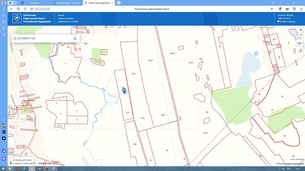Add a sidebar item with plus icon
Image resolution: width=305 pixels, height=171 pixels.
coord(4,119)
